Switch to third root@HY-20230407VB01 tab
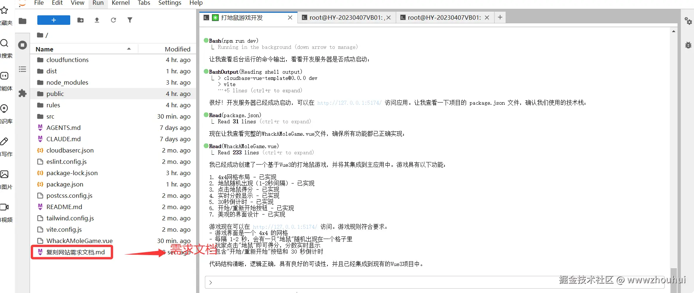 tap(444, 18)
